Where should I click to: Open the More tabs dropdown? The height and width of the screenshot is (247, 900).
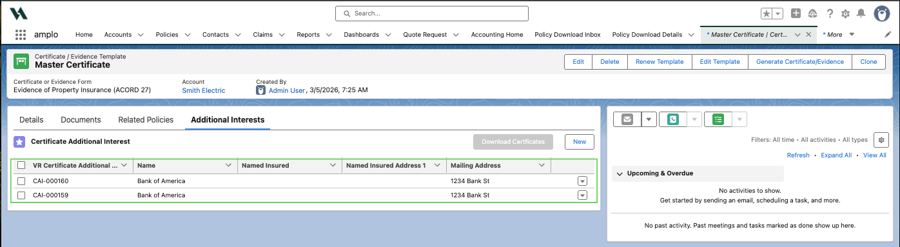click(852, 34)
